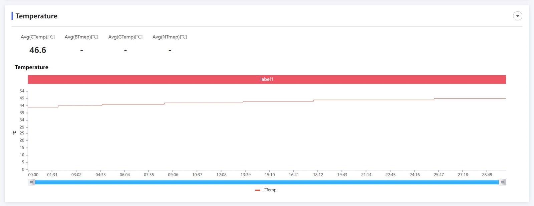Click the 13:39 time axis label

point(246,175)
